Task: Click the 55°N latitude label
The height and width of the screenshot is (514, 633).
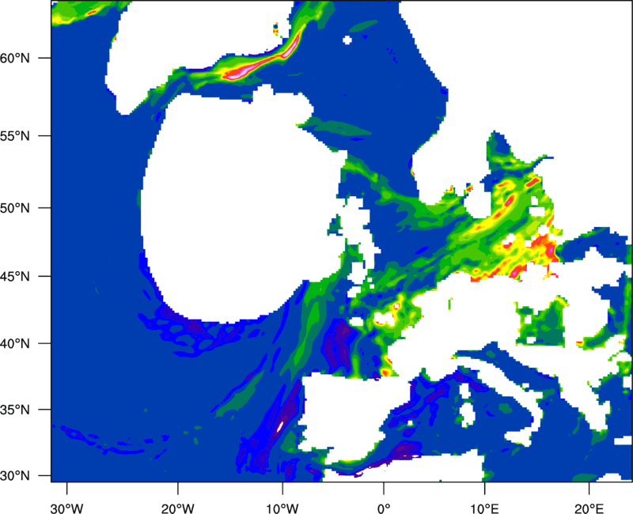Action: point(14,136)
